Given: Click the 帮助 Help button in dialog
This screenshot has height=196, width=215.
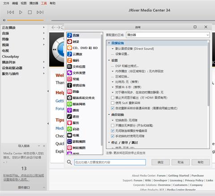Looking at the screenshot, I should point(201,162).
